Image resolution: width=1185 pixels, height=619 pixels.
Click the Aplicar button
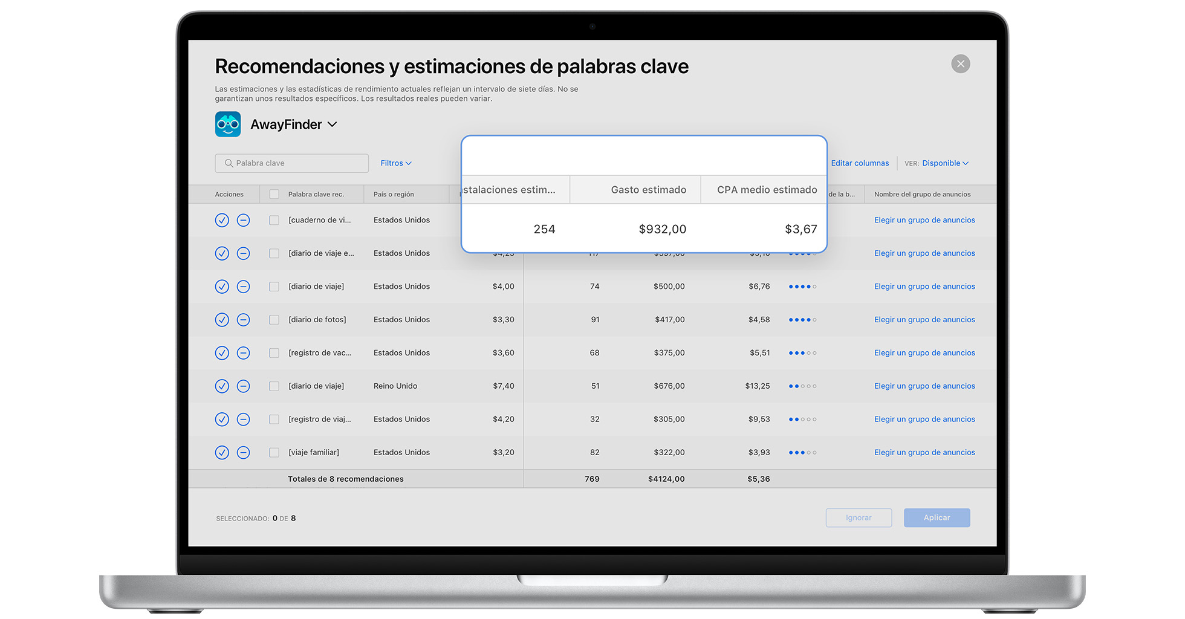pos(937,518)
